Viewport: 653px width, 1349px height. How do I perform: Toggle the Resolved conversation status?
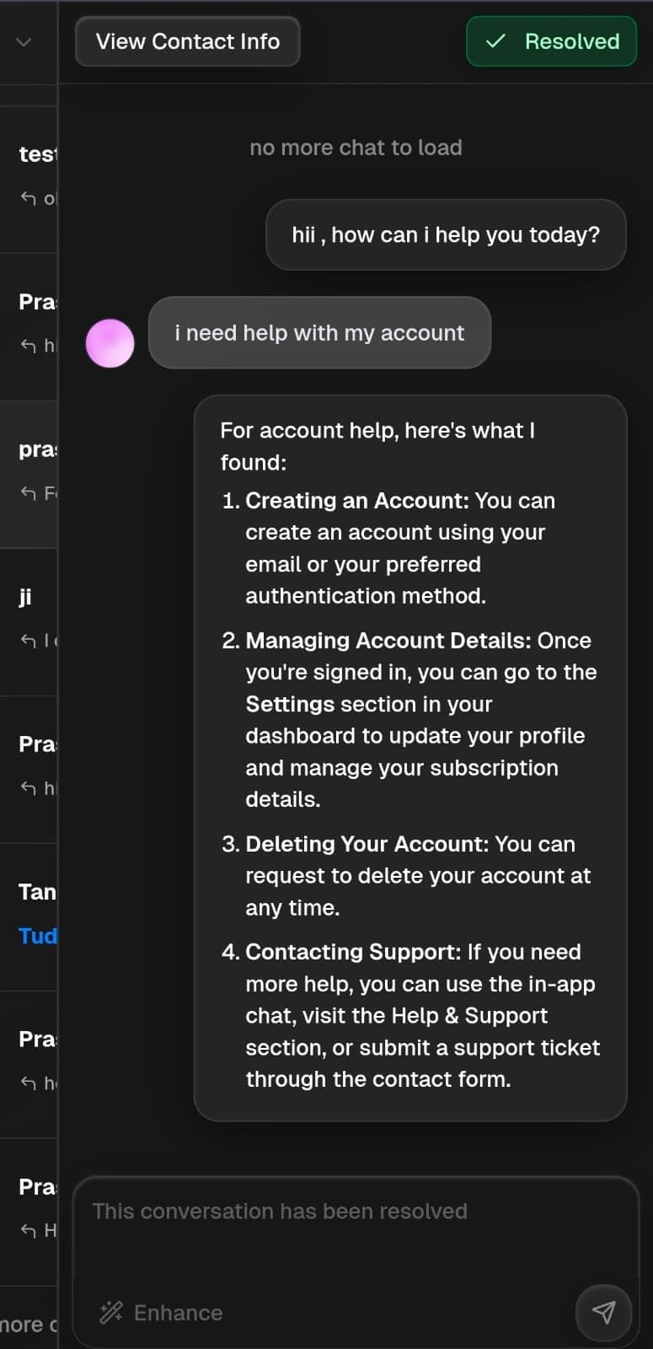552,41
